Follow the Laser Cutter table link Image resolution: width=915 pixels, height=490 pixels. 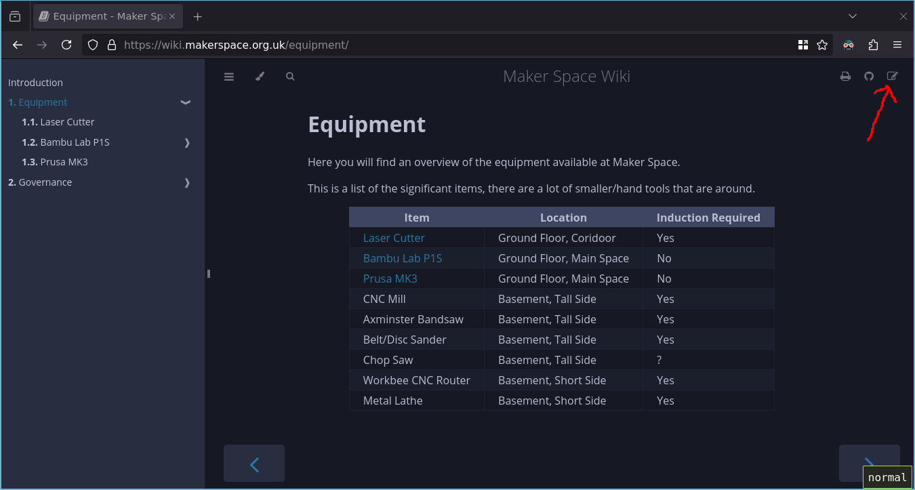(394, 238)
